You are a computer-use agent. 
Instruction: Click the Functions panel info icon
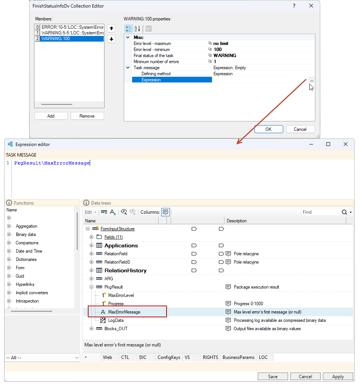pos(9,203)
